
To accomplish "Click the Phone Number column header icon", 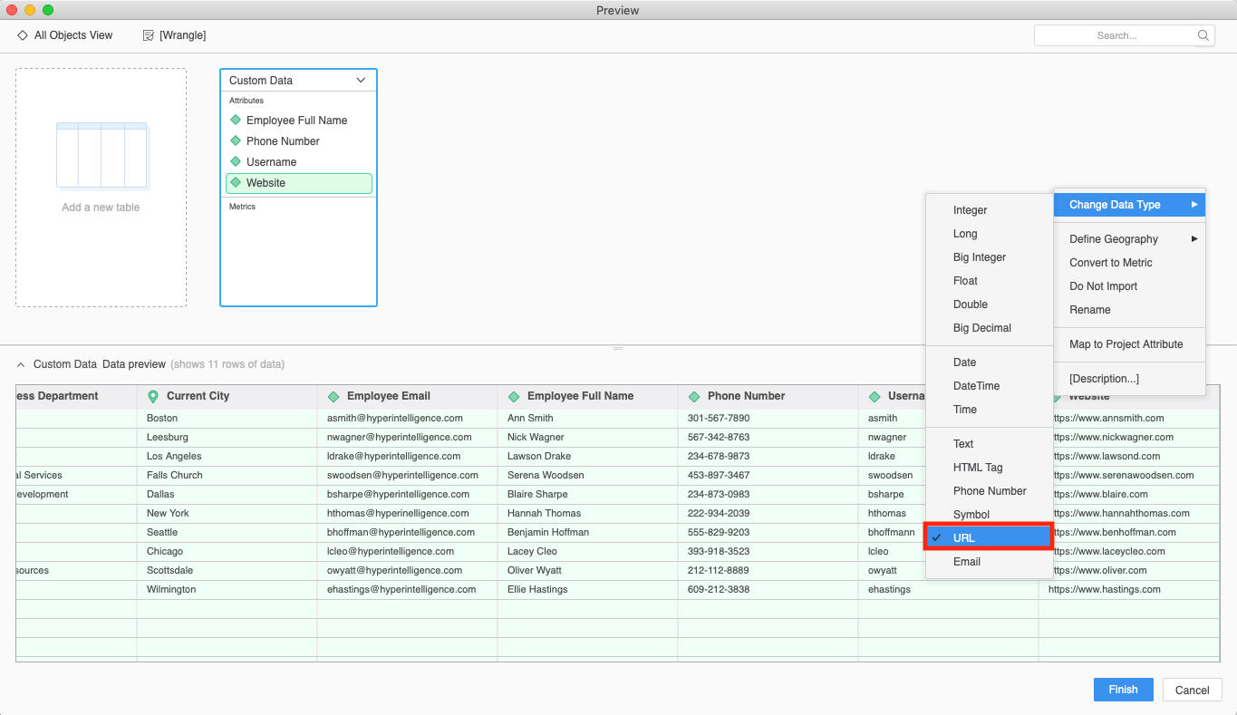I will (694, 396).
